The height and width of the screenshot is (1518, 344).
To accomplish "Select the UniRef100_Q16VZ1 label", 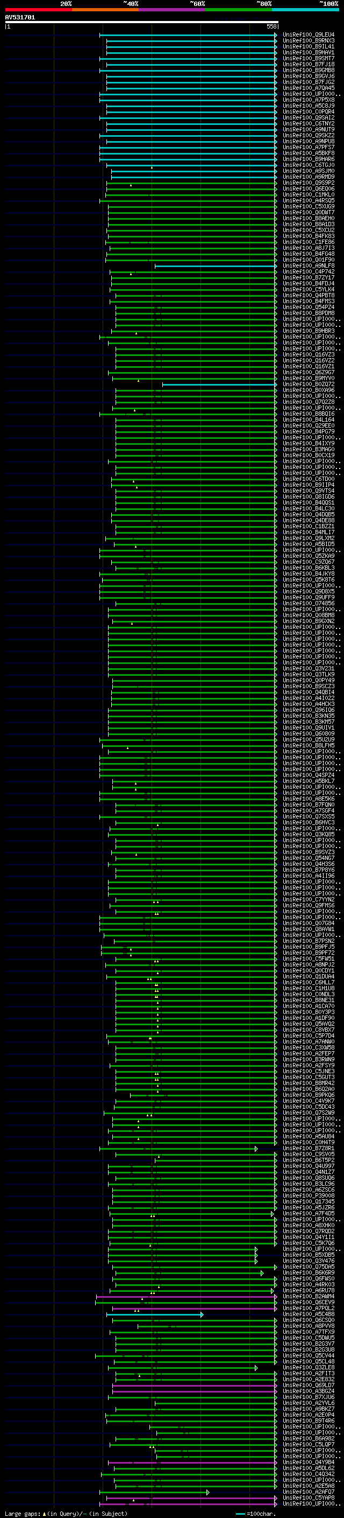I will point(309,367).
